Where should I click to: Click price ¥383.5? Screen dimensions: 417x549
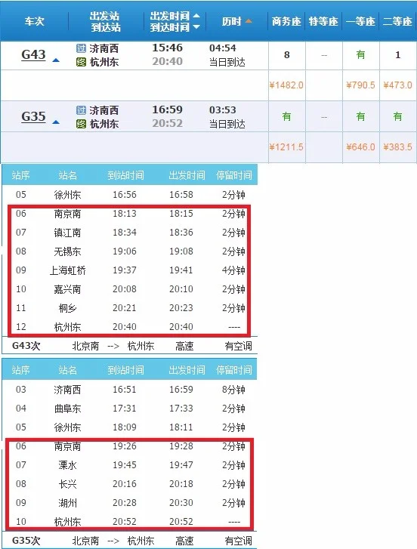(x=398, y=147)
